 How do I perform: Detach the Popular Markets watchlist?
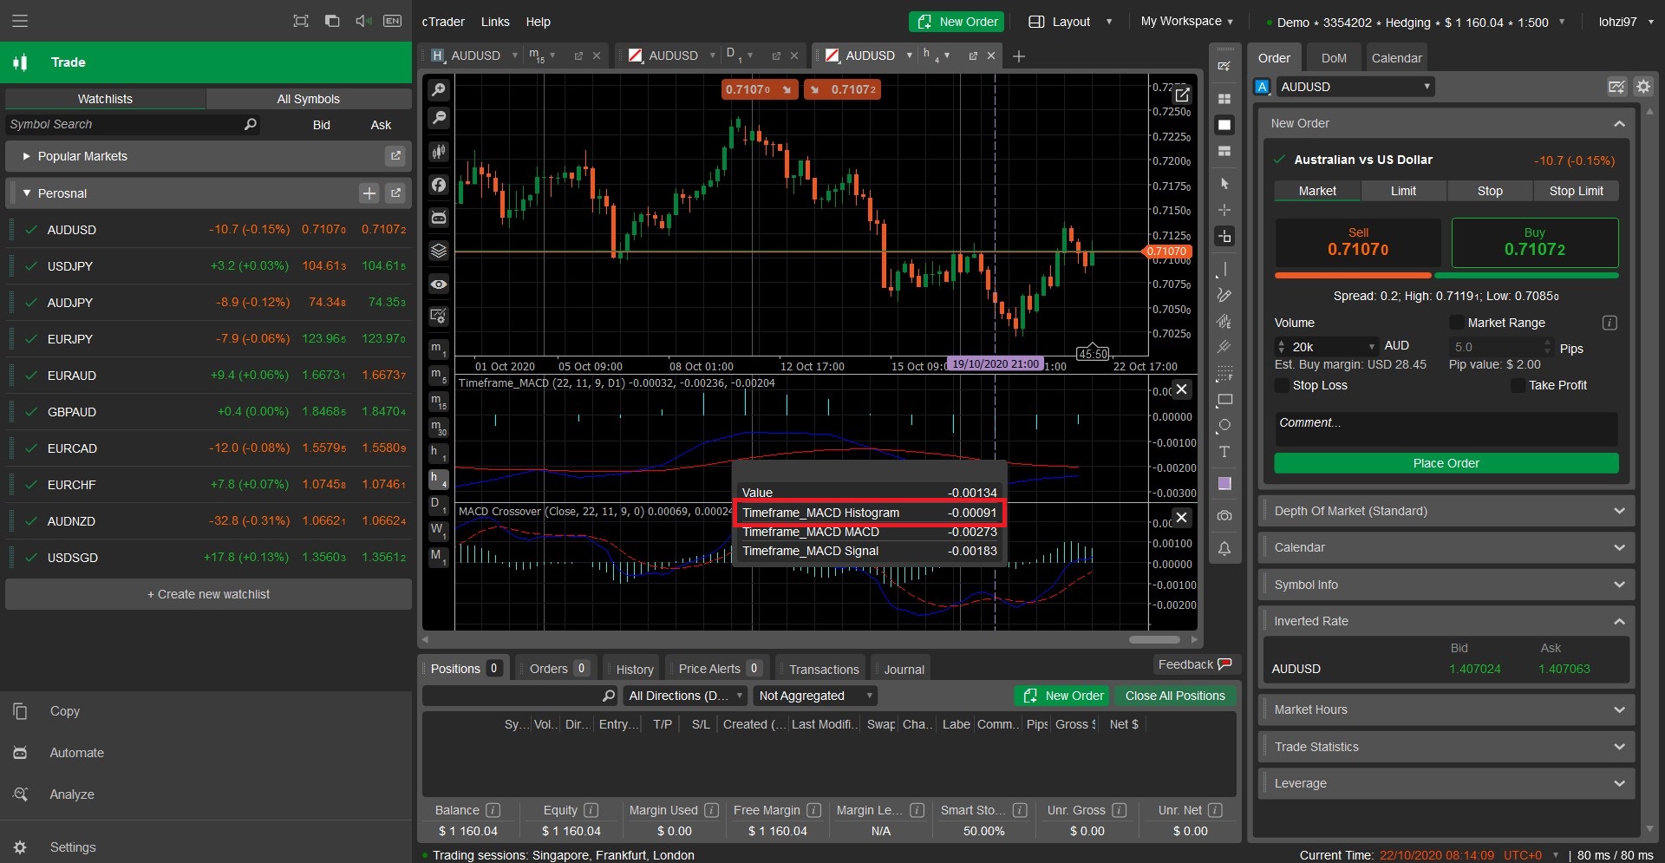click(x=395, y=156)
